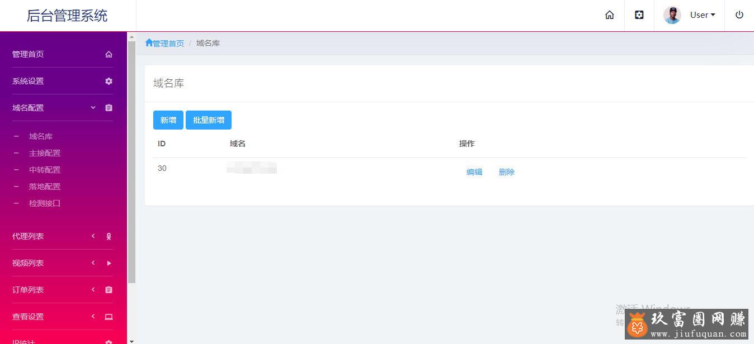Click the 后台管理系统 title logo
Image resolution: width=754 pixels, height=344 pixels.
point(67,16)
